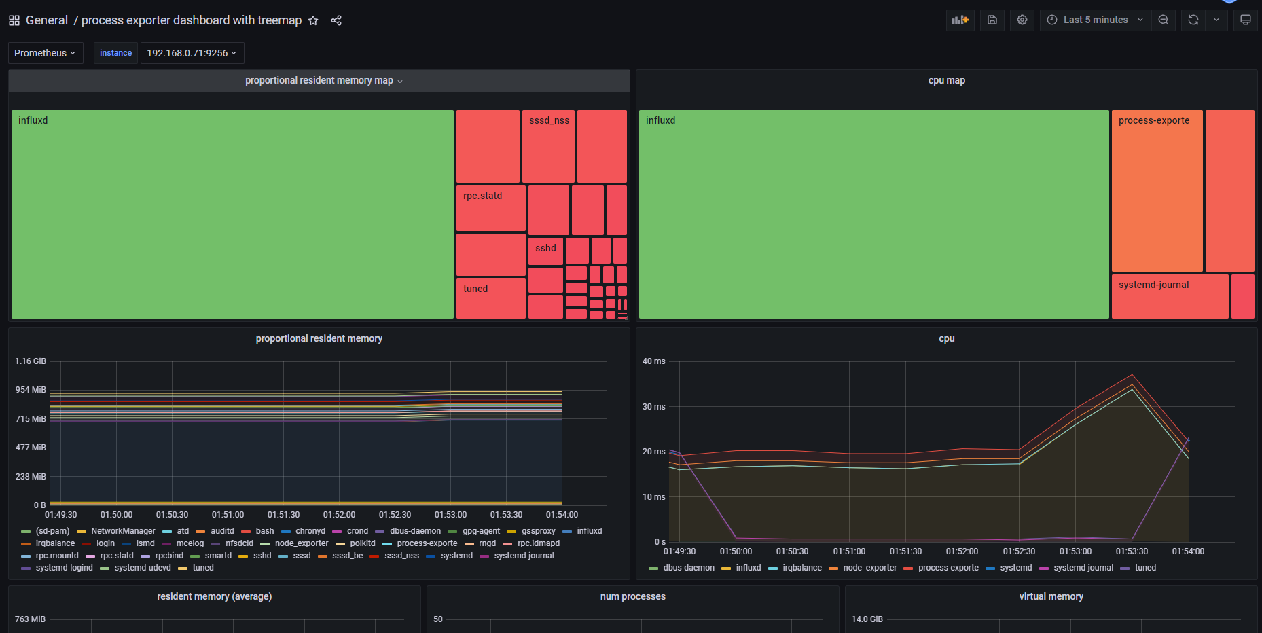The image size is (1262, 633).
Task: Open the 192.168.0.71:9256 instance selector
Action: [x=192, y=52]
